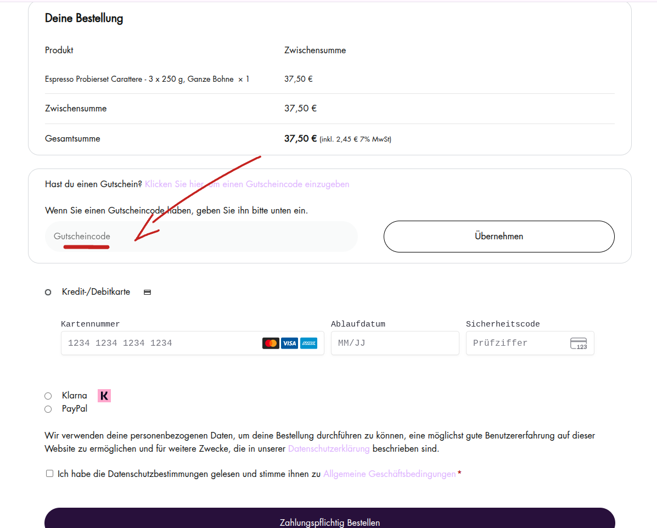Choose the Klarna payment radio button
This screenshot has height=528, width=657.
click(x=48, y=396)
